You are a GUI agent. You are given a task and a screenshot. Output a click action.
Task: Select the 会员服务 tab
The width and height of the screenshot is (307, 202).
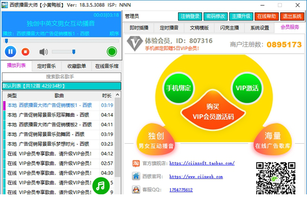pos(290,27)
